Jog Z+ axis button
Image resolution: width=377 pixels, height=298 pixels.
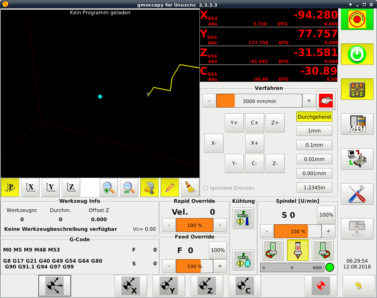click(275, 123)
